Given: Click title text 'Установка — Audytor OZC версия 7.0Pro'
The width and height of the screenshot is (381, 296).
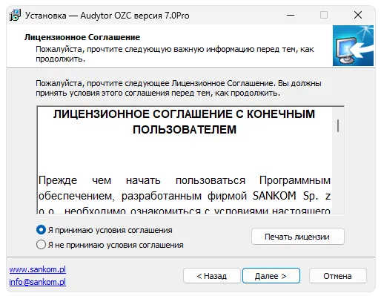Looking at the screenshot, I should pyautogui.click(x=107, y=16).
